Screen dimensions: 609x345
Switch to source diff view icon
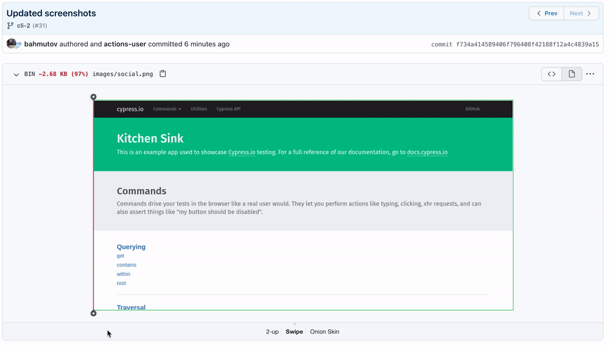click(x=552, y=74)
